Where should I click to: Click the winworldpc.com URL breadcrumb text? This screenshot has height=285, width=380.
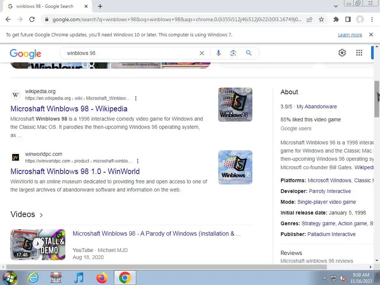coord(78,161)
